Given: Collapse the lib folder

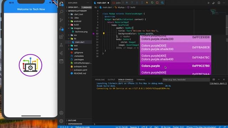Looking at the screenshot, I should 75,39.
